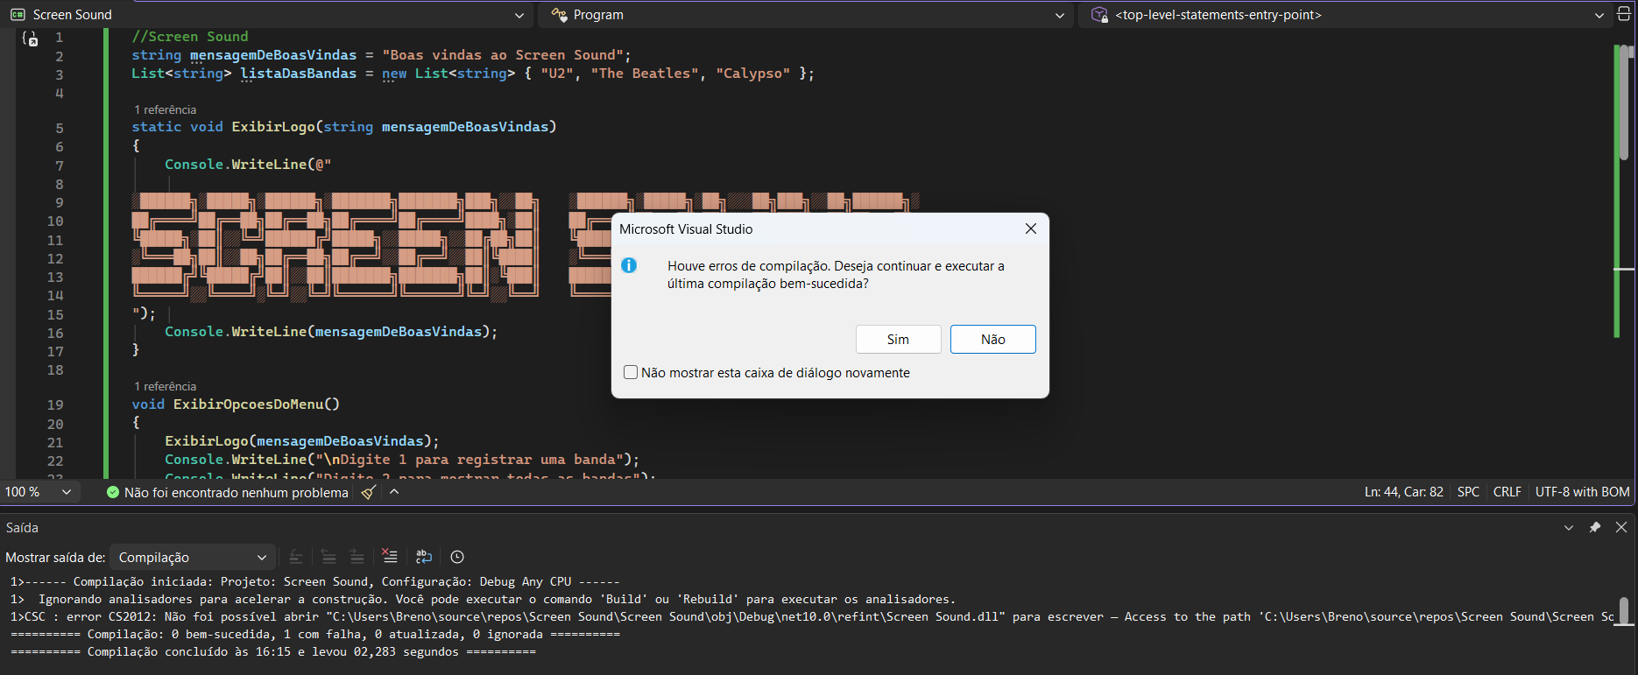Image resolution: width=1638 pixels, height=675 pixels.
Task: Click the pin icon of the Saída panel
Action: (1595, 527)
